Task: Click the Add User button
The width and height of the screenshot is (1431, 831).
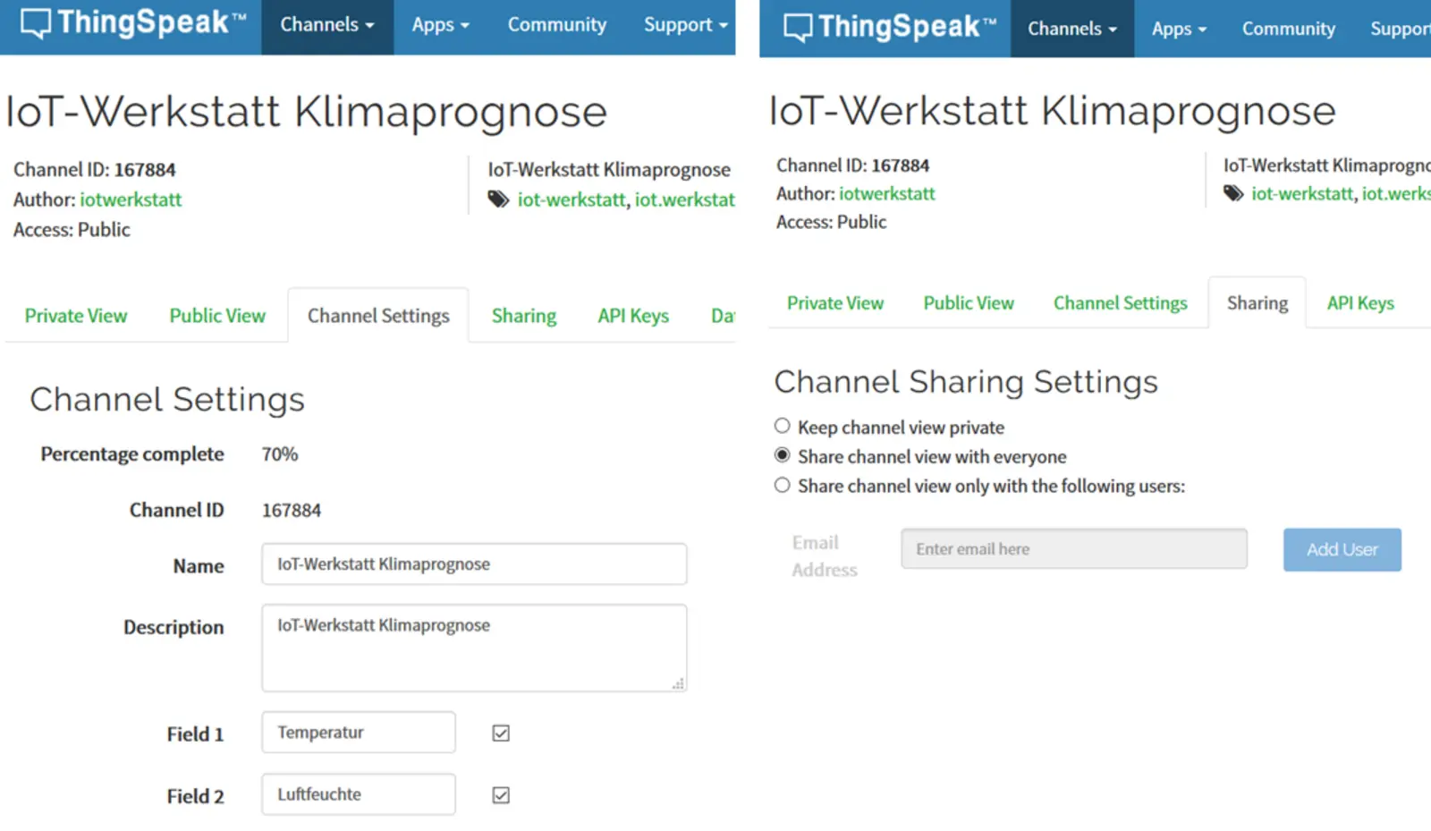Action: [1341, 549]
